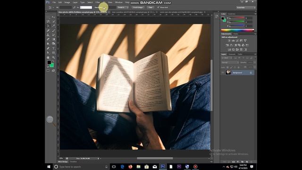The height and width of the screenshot is (170, 302).
Task: Select the Lasso tool
Action: point(48,21)
